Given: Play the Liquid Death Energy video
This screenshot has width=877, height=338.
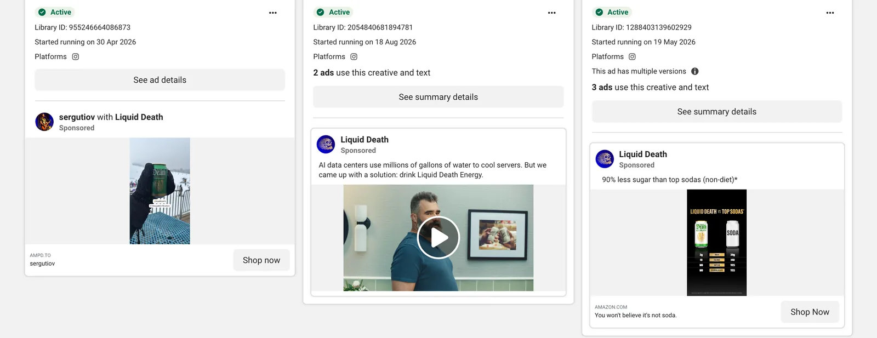Looking at the screenshot, I should tap(438, 237).
